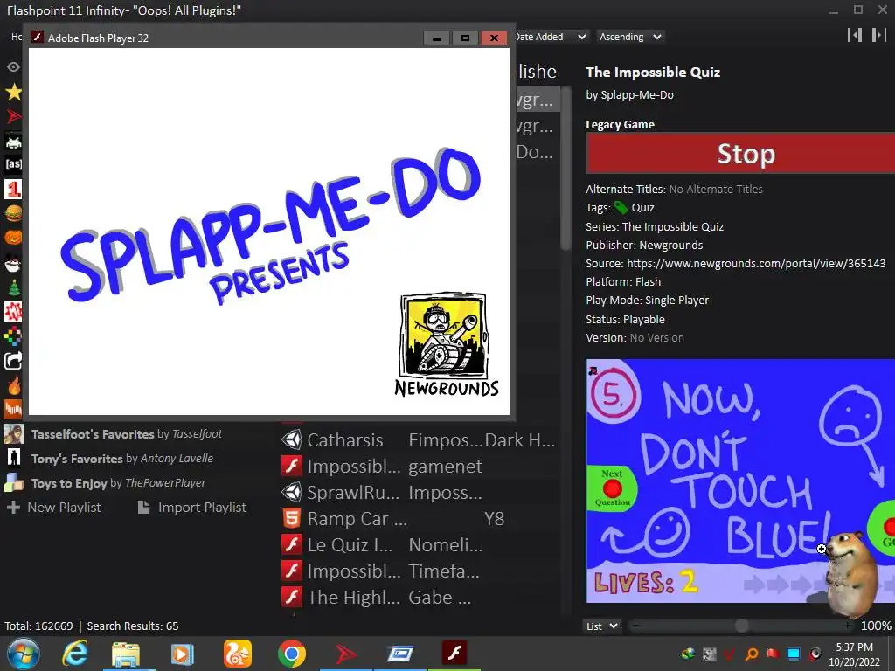Select the SprawlRu... game row
This screenshot has height=671, width=895.
419,493
